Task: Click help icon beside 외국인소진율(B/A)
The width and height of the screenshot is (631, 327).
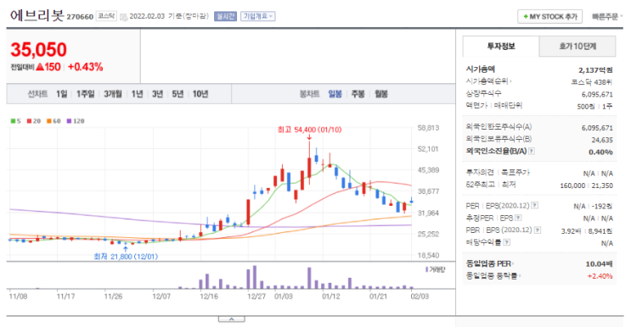Action: pos(531,152)
